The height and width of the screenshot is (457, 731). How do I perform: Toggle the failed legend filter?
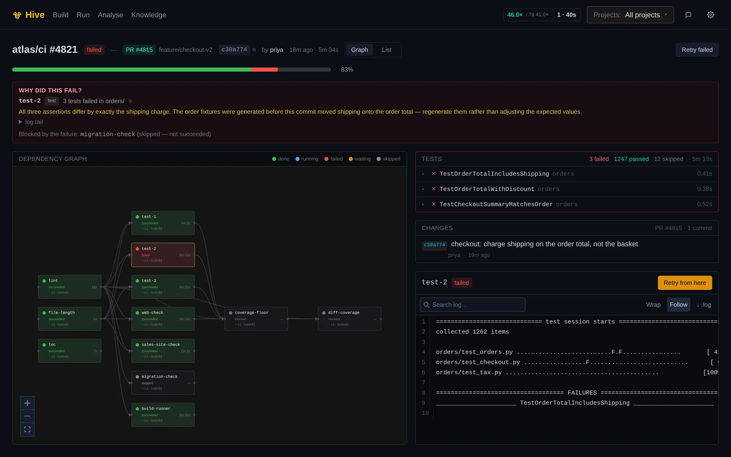pyautogui.click(x=333, y=159)
